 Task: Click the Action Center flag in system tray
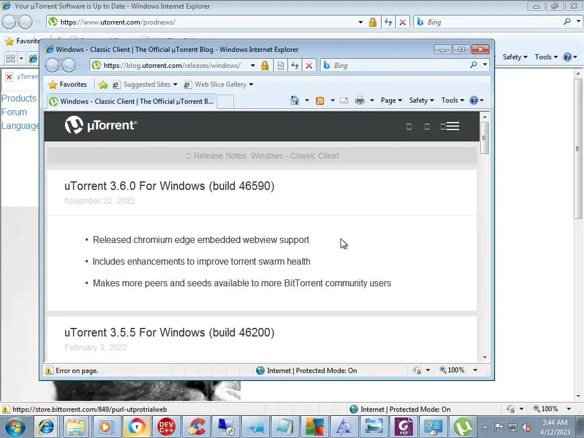[x=498, y=427]
